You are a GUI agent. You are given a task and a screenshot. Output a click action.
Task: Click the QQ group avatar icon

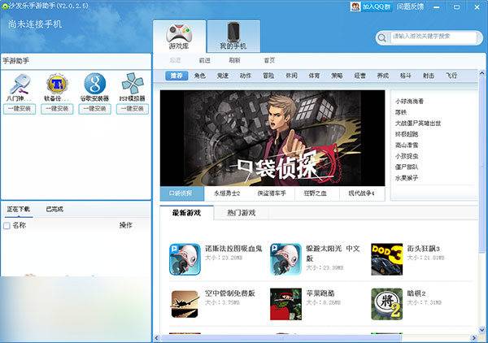pos(355,7)
